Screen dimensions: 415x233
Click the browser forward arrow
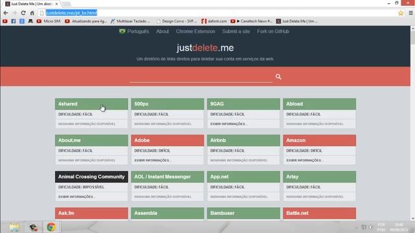tap(14, 13)
